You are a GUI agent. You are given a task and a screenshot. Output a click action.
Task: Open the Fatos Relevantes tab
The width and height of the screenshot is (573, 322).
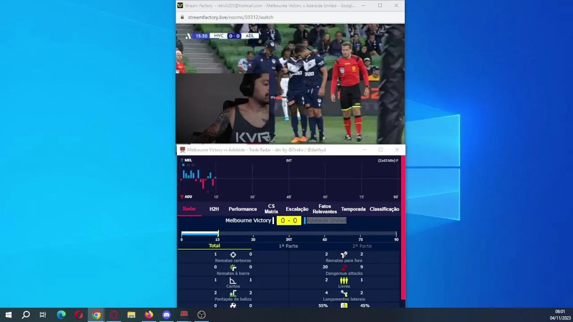[x=325, y=209]
